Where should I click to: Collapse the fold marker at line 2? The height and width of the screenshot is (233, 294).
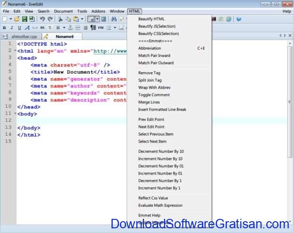[x=15, y=50]
